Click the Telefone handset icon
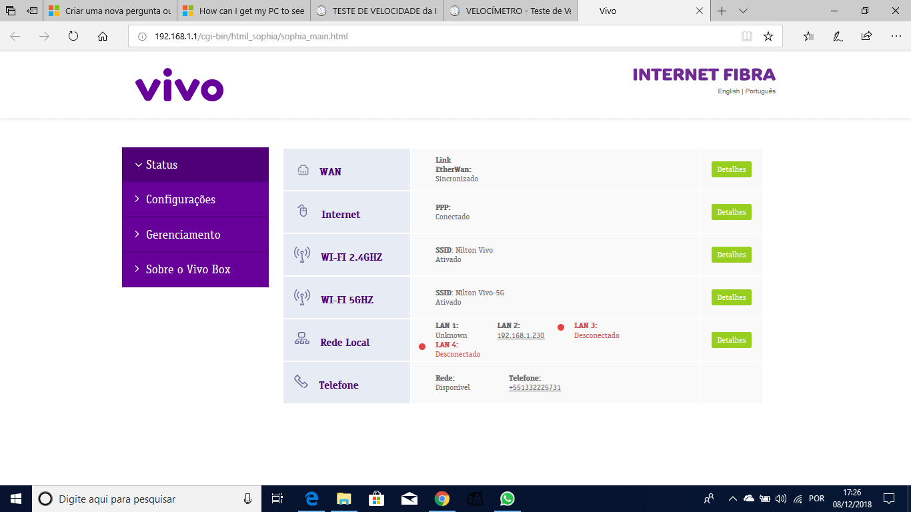 pos(301,381)
